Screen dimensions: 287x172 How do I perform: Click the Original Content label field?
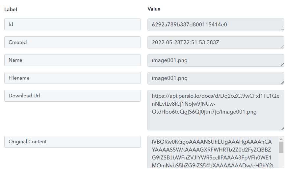72,142
